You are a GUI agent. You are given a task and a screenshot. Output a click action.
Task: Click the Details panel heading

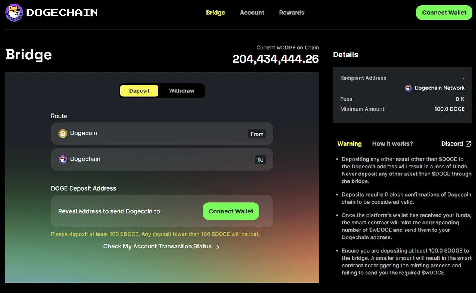pyautogui.click(x=345, y=55)
